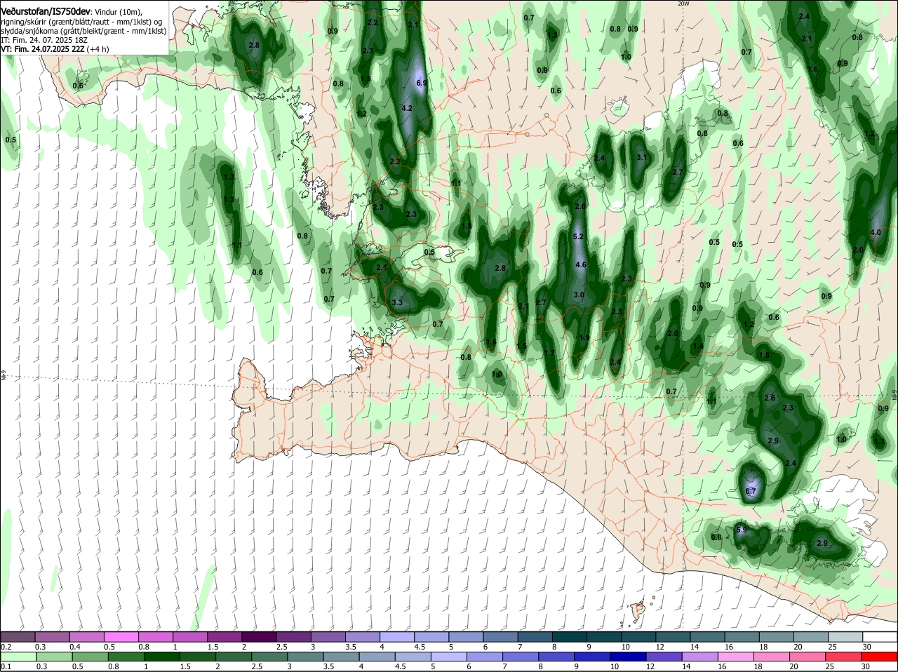Pick bottom-row green swatch between 0.5 and 0.8

point(90,657)
